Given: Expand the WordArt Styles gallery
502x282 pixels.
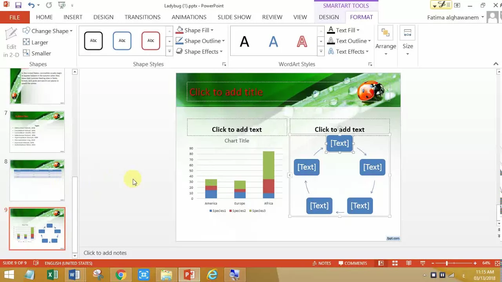Looking at the screenshot, I should coord(321,51).
